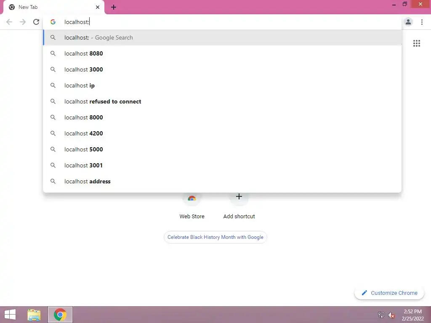431x323 pixels.
Task: Choose the 'localhost ip' suggestion
Action: pyautogui.click(x=222, y=85)
